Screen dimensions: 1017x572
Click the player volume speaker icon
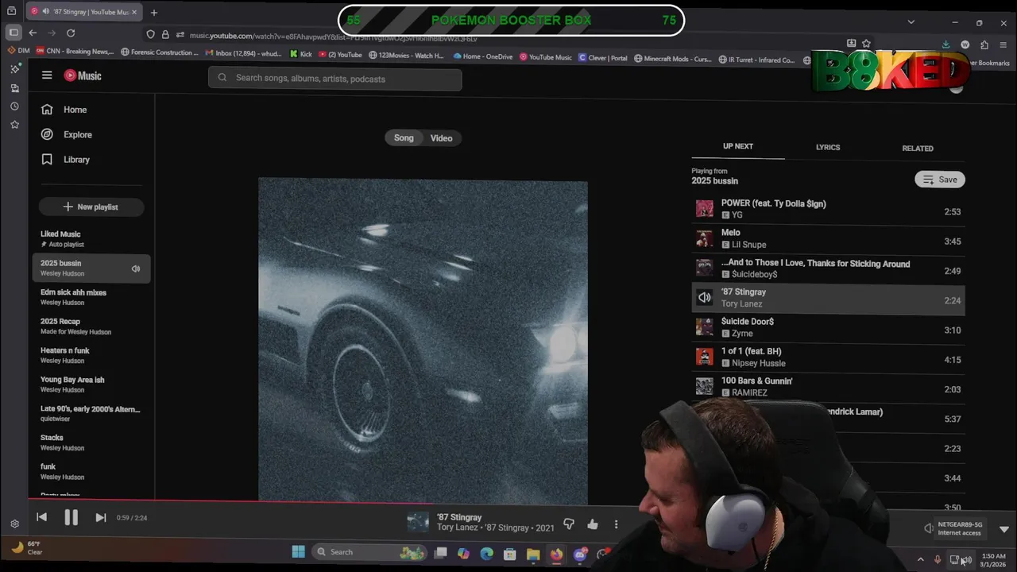coord(929,528)
